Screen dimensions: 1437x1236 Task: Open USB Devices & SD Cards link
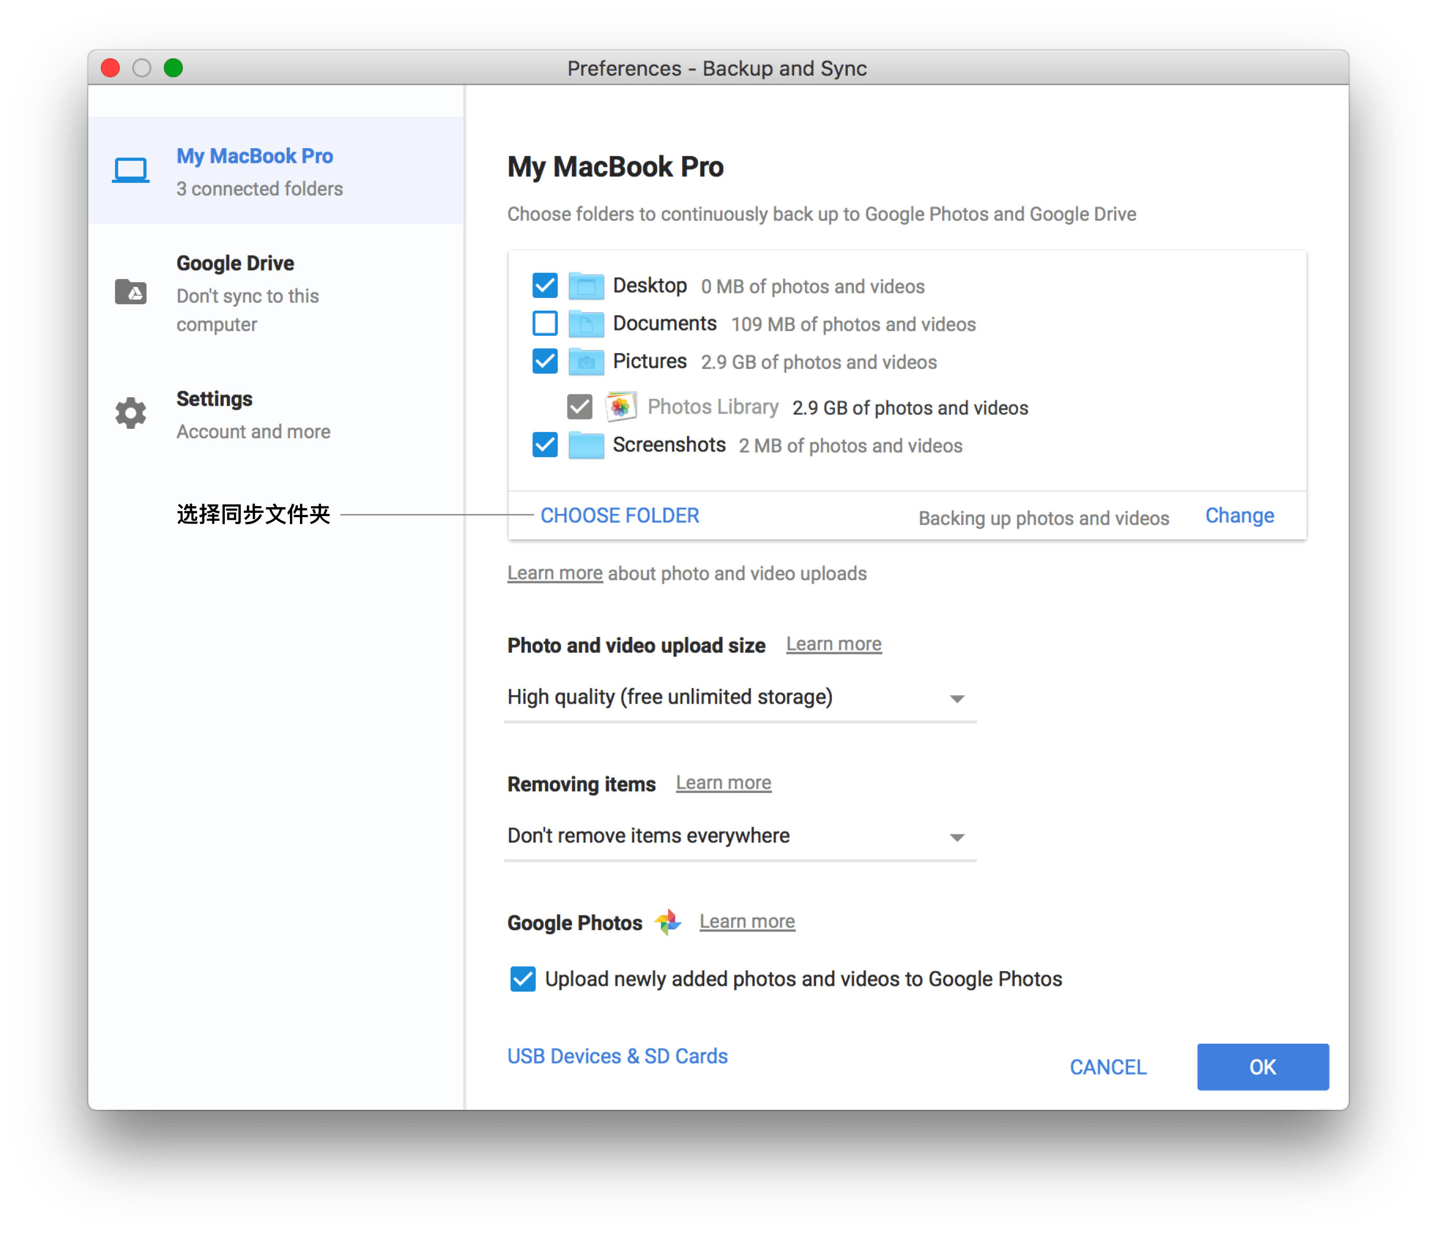tap(617, 1056)
